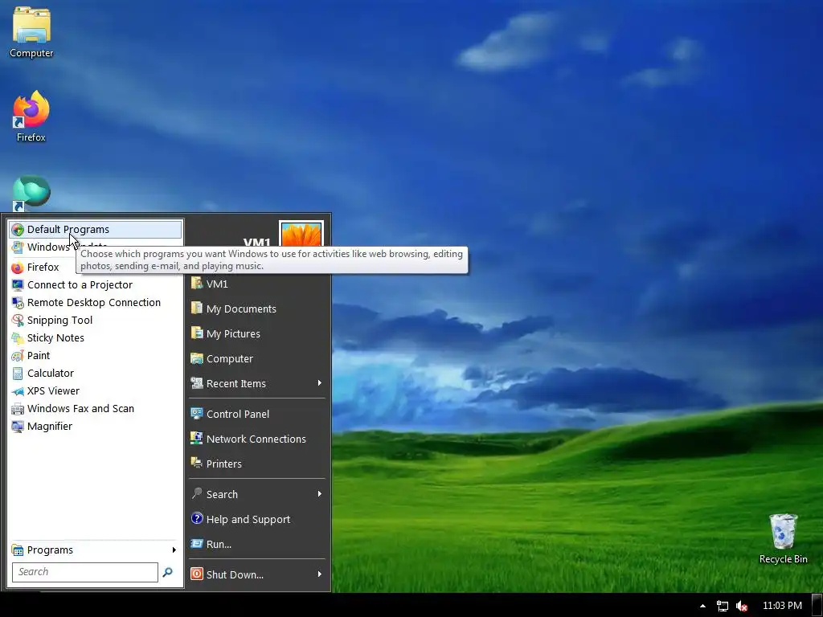Select the Recent Items entry
Image resolution: width=823 pixels, height=617 pixels.
[257, 383]
